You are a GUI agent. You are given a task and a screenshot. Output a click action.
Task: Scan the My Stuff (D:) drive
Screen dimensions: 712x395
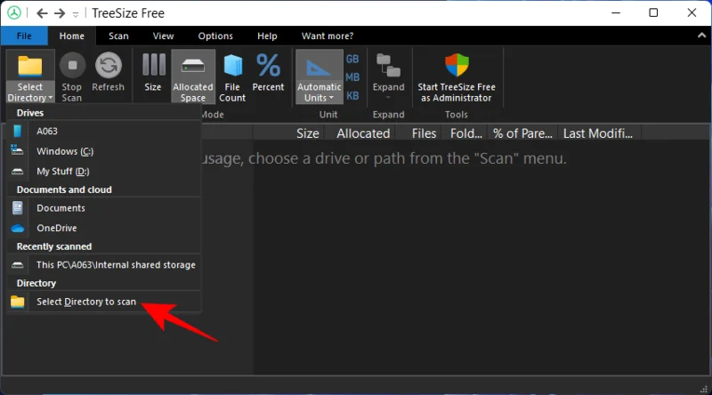(104, 171)
